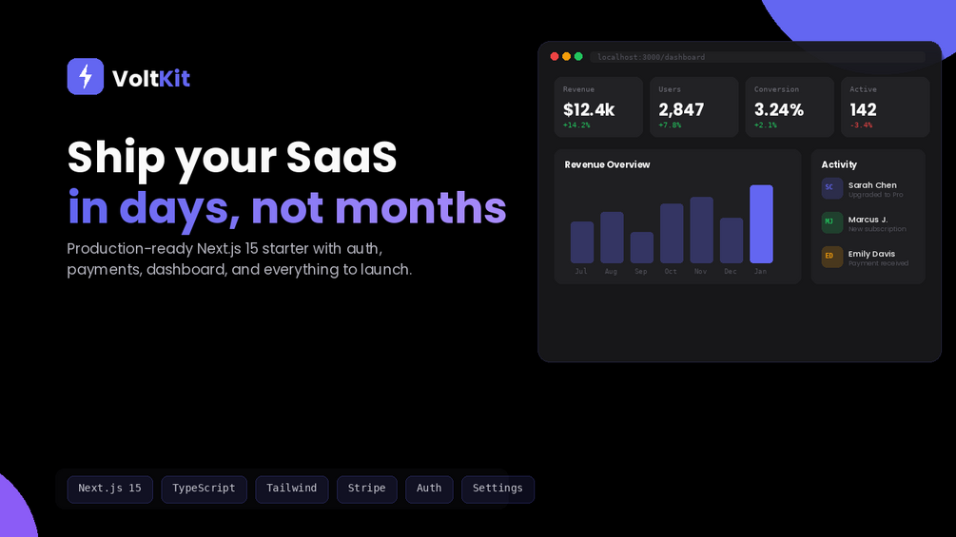Image resolution: width=956 pixels, height=537 pixels.
Task: Click the VoltKit brand name text
Action: 151,79
